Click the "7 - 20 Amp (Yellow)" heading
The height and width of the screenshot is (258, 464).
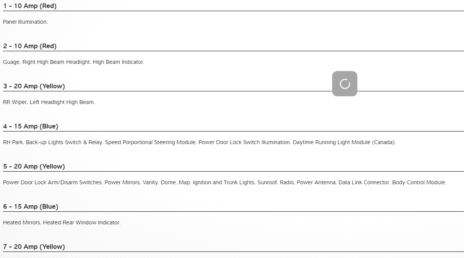coord(34,247)
